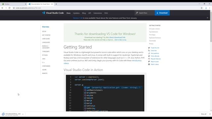Open the Chrome three-dot menu
212x119 pixels.
point(210,8)
